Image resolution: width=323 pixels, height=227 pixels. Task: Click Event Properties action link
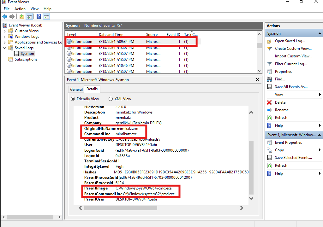[288, 143]
